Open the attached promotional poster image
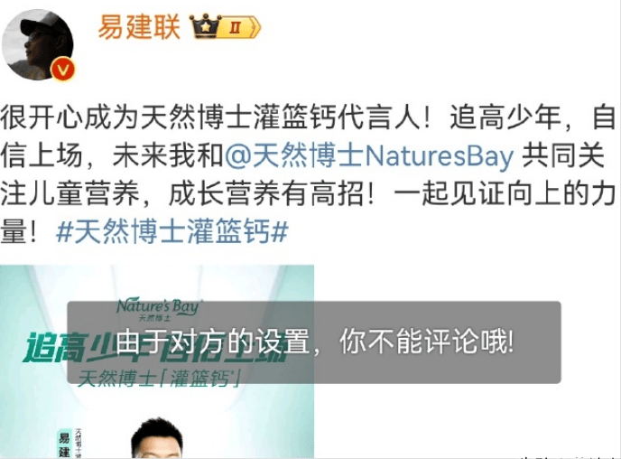Screen dimensions: 621x459 point(157,361)
